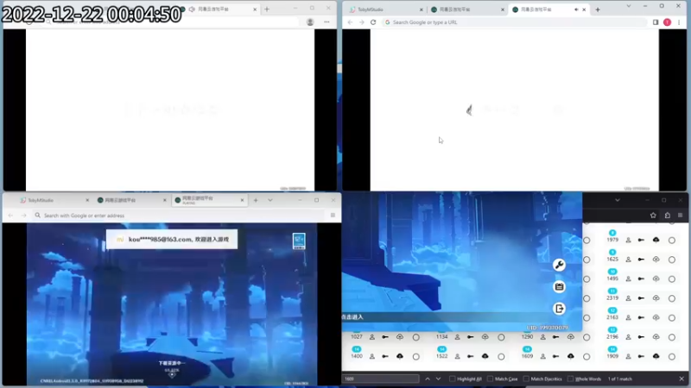Open new tab in top-left browser
The width and height of the screenshot is (691, 388).
(267, 9)
